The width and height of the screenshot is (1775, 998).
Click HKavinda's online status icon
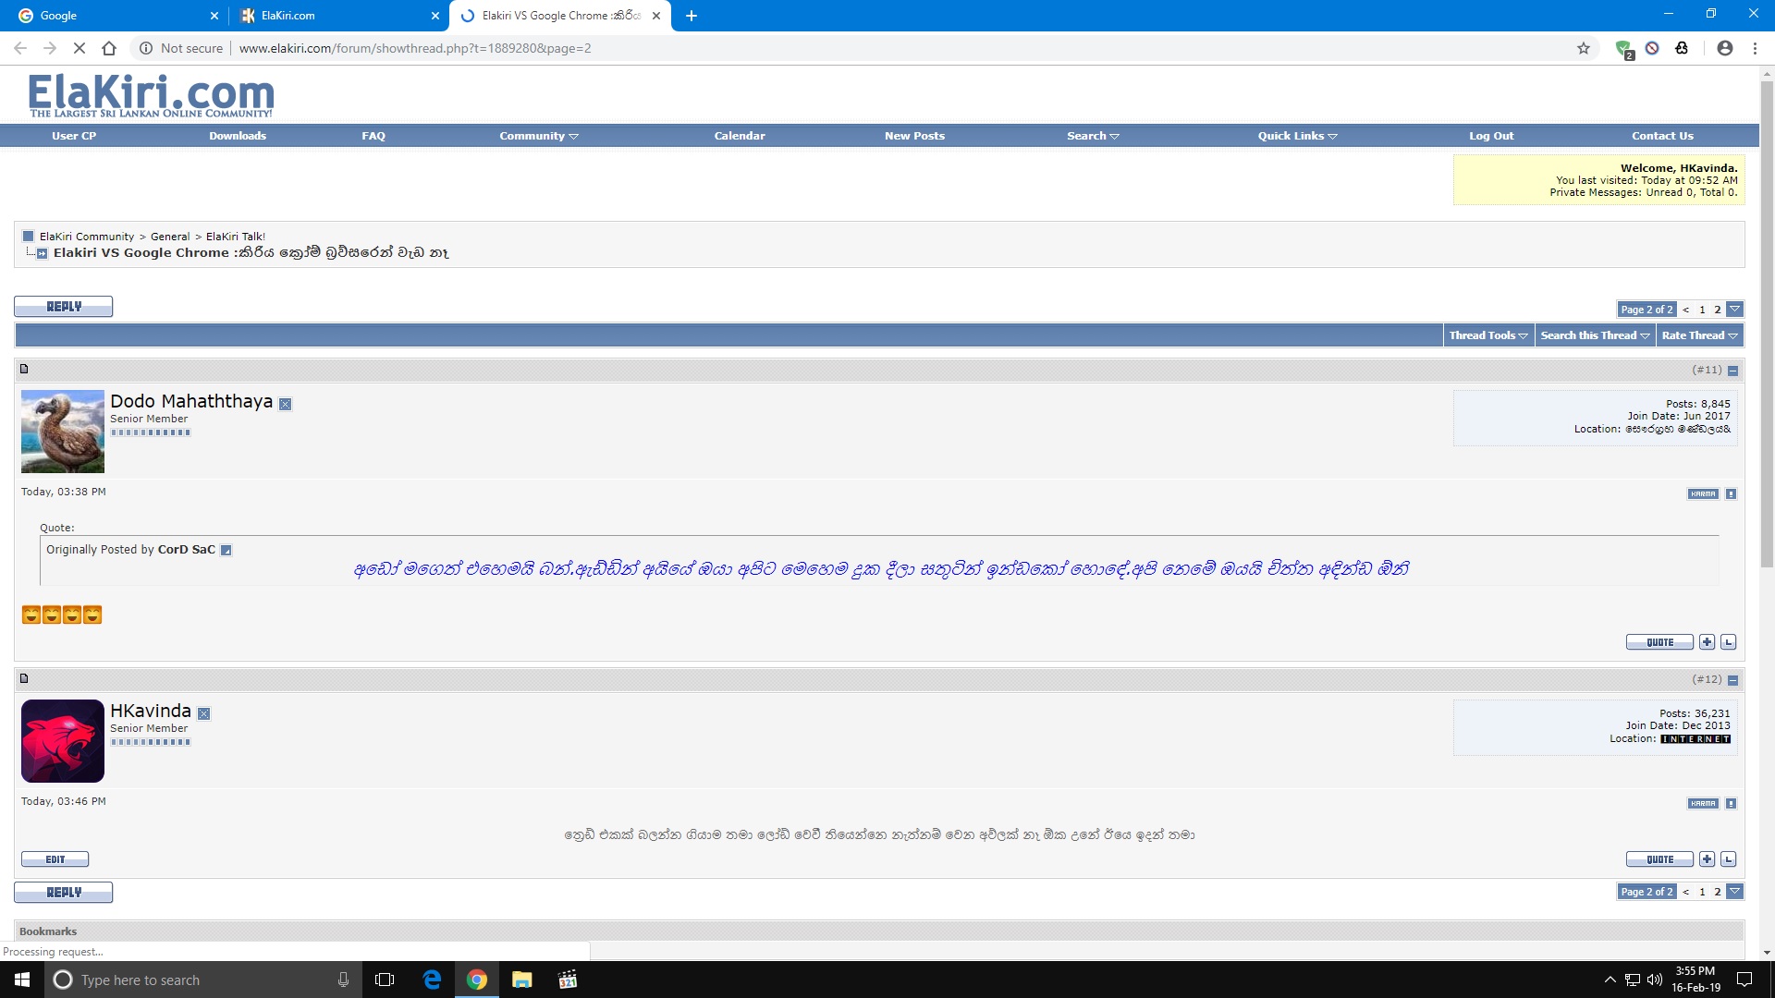pos(204,713)
